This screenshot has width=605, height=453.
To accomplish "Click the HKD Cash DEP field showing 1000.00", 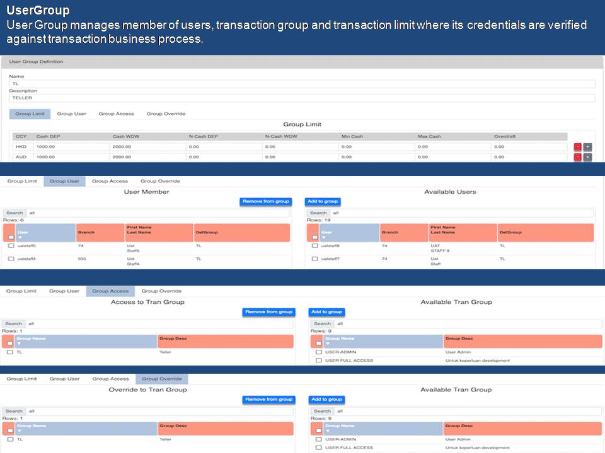I will coord(71,147).
